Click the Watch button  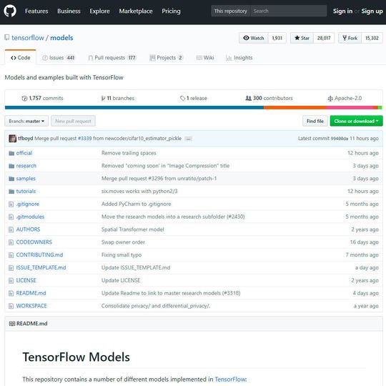(x=254, y=38)
